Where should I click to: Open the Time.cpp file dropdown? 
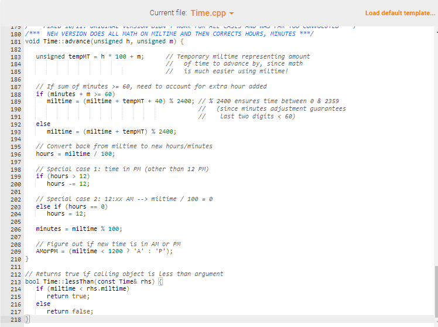tap(213, 13)
